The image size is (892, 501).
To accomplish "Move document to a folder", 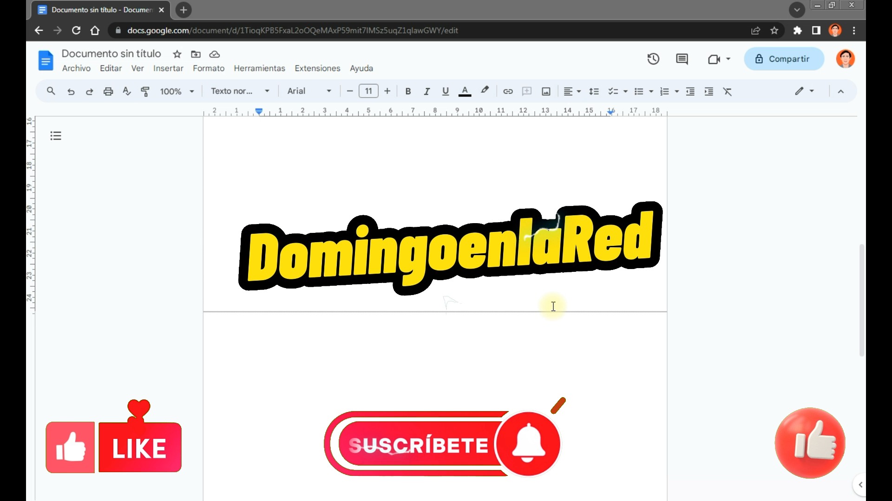I will pos(196,54).
